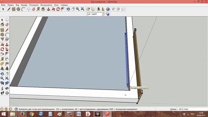Open the Правка menu
The width and height of the screenshot is (208, 117).
11,5
